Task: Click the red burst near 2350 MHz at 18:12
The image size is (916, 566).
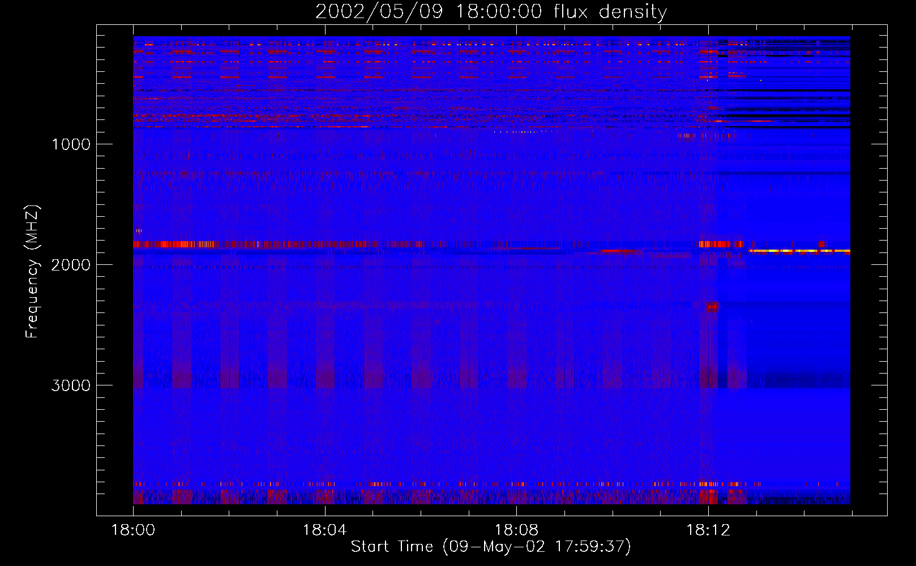Action: [712, 307]
